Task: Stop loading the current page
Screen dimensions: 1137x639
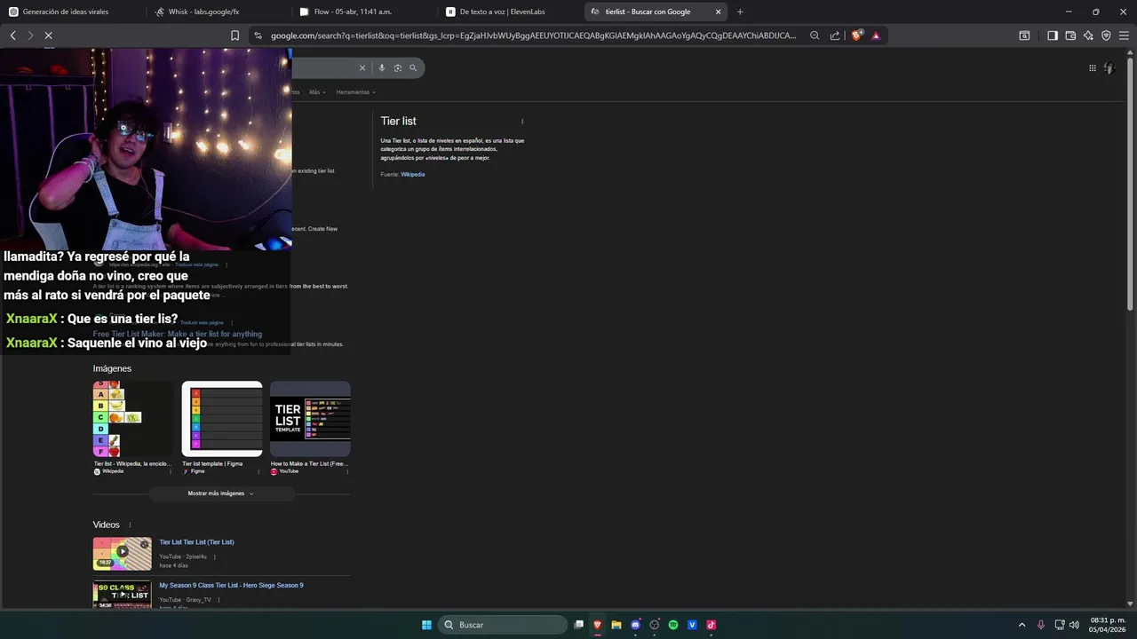Action: coord(49,35)
